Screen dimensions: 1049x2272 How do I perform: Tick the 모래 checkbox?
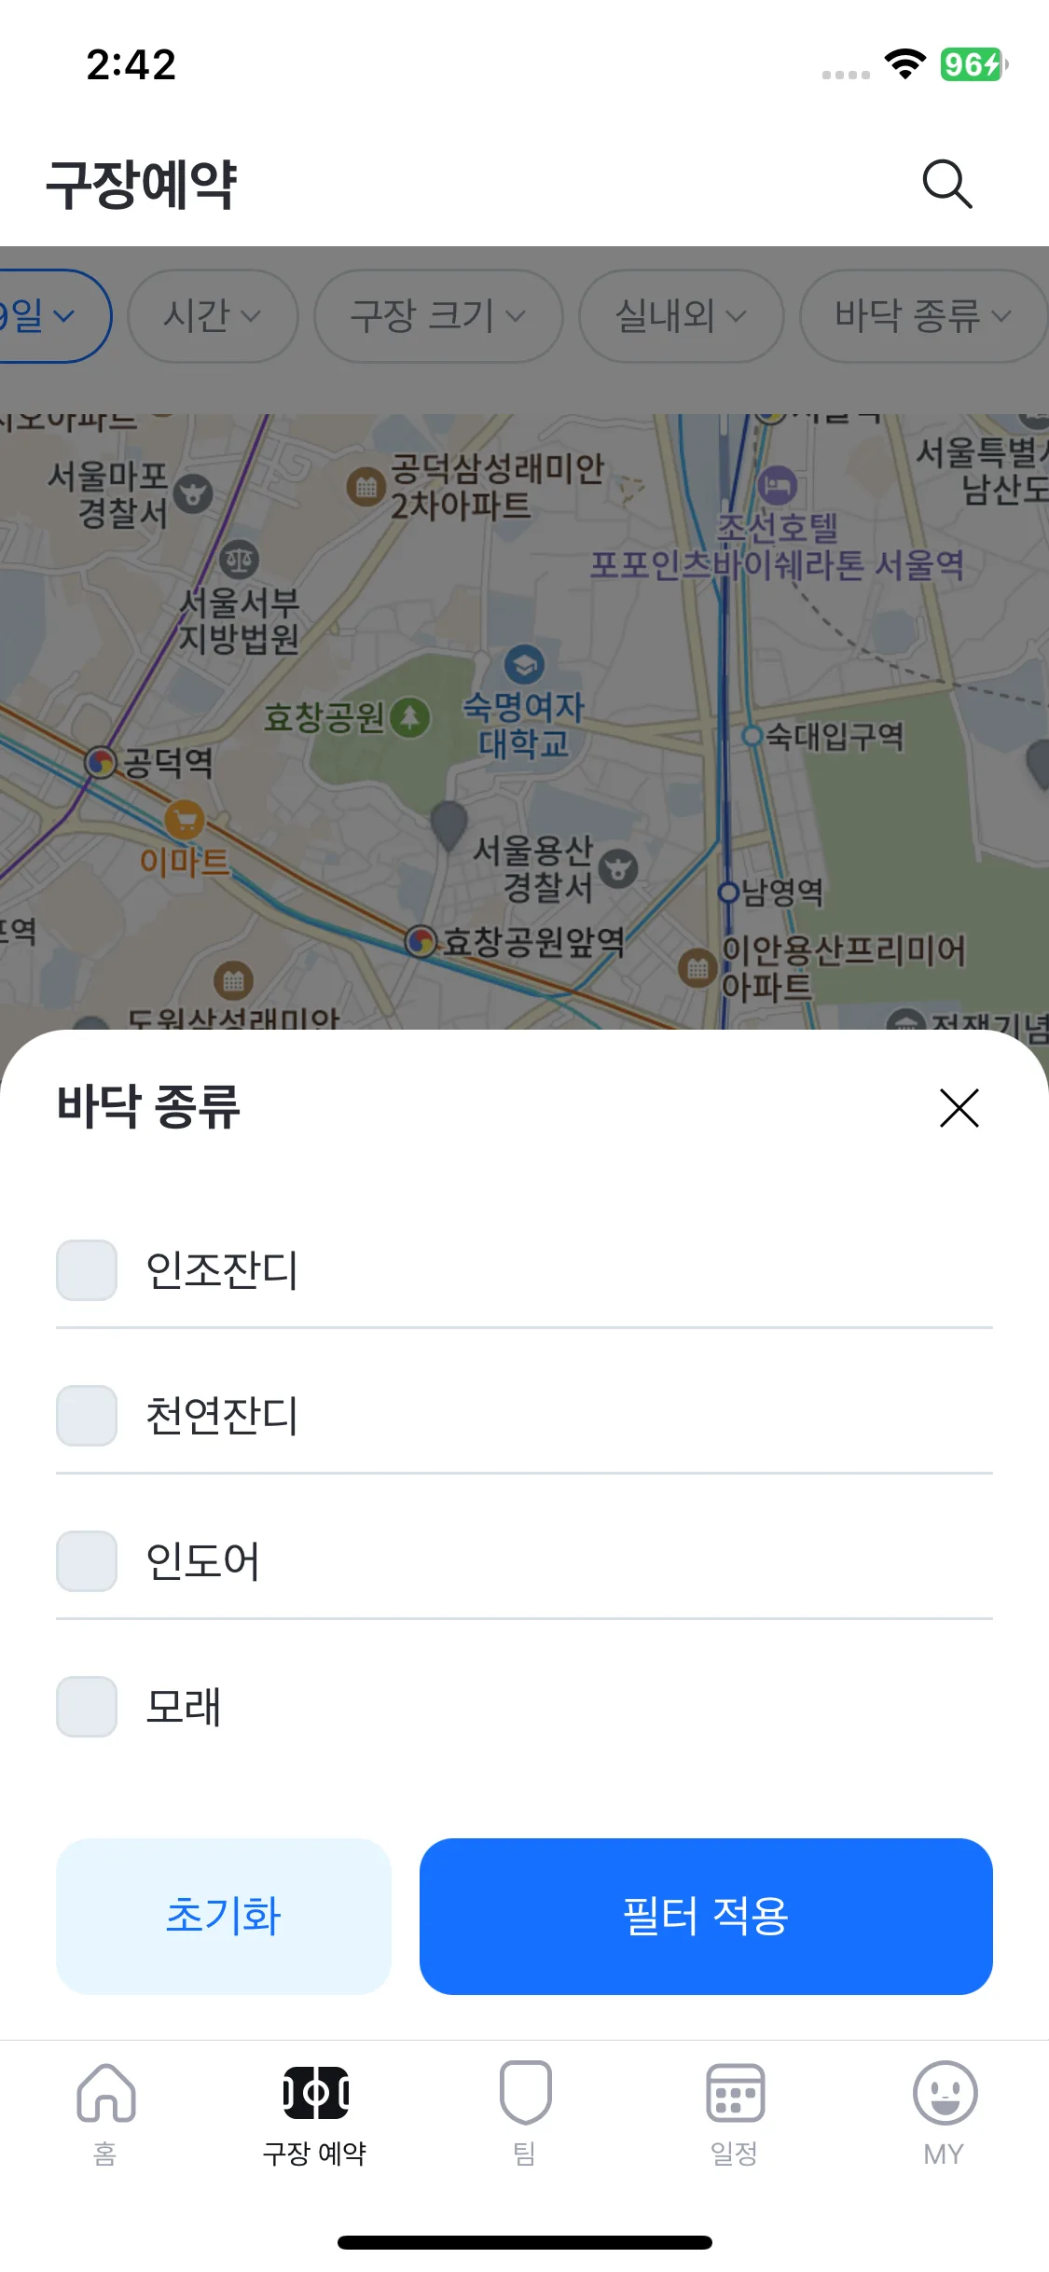tap(87, 1707)
